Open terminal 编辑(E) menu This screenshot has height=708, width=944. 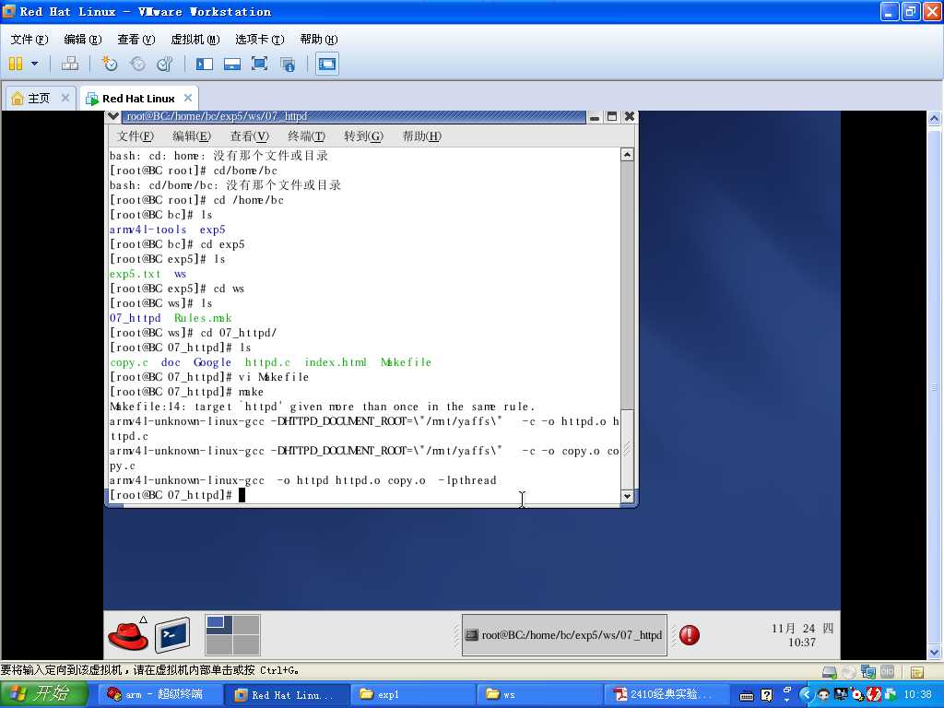192,136
